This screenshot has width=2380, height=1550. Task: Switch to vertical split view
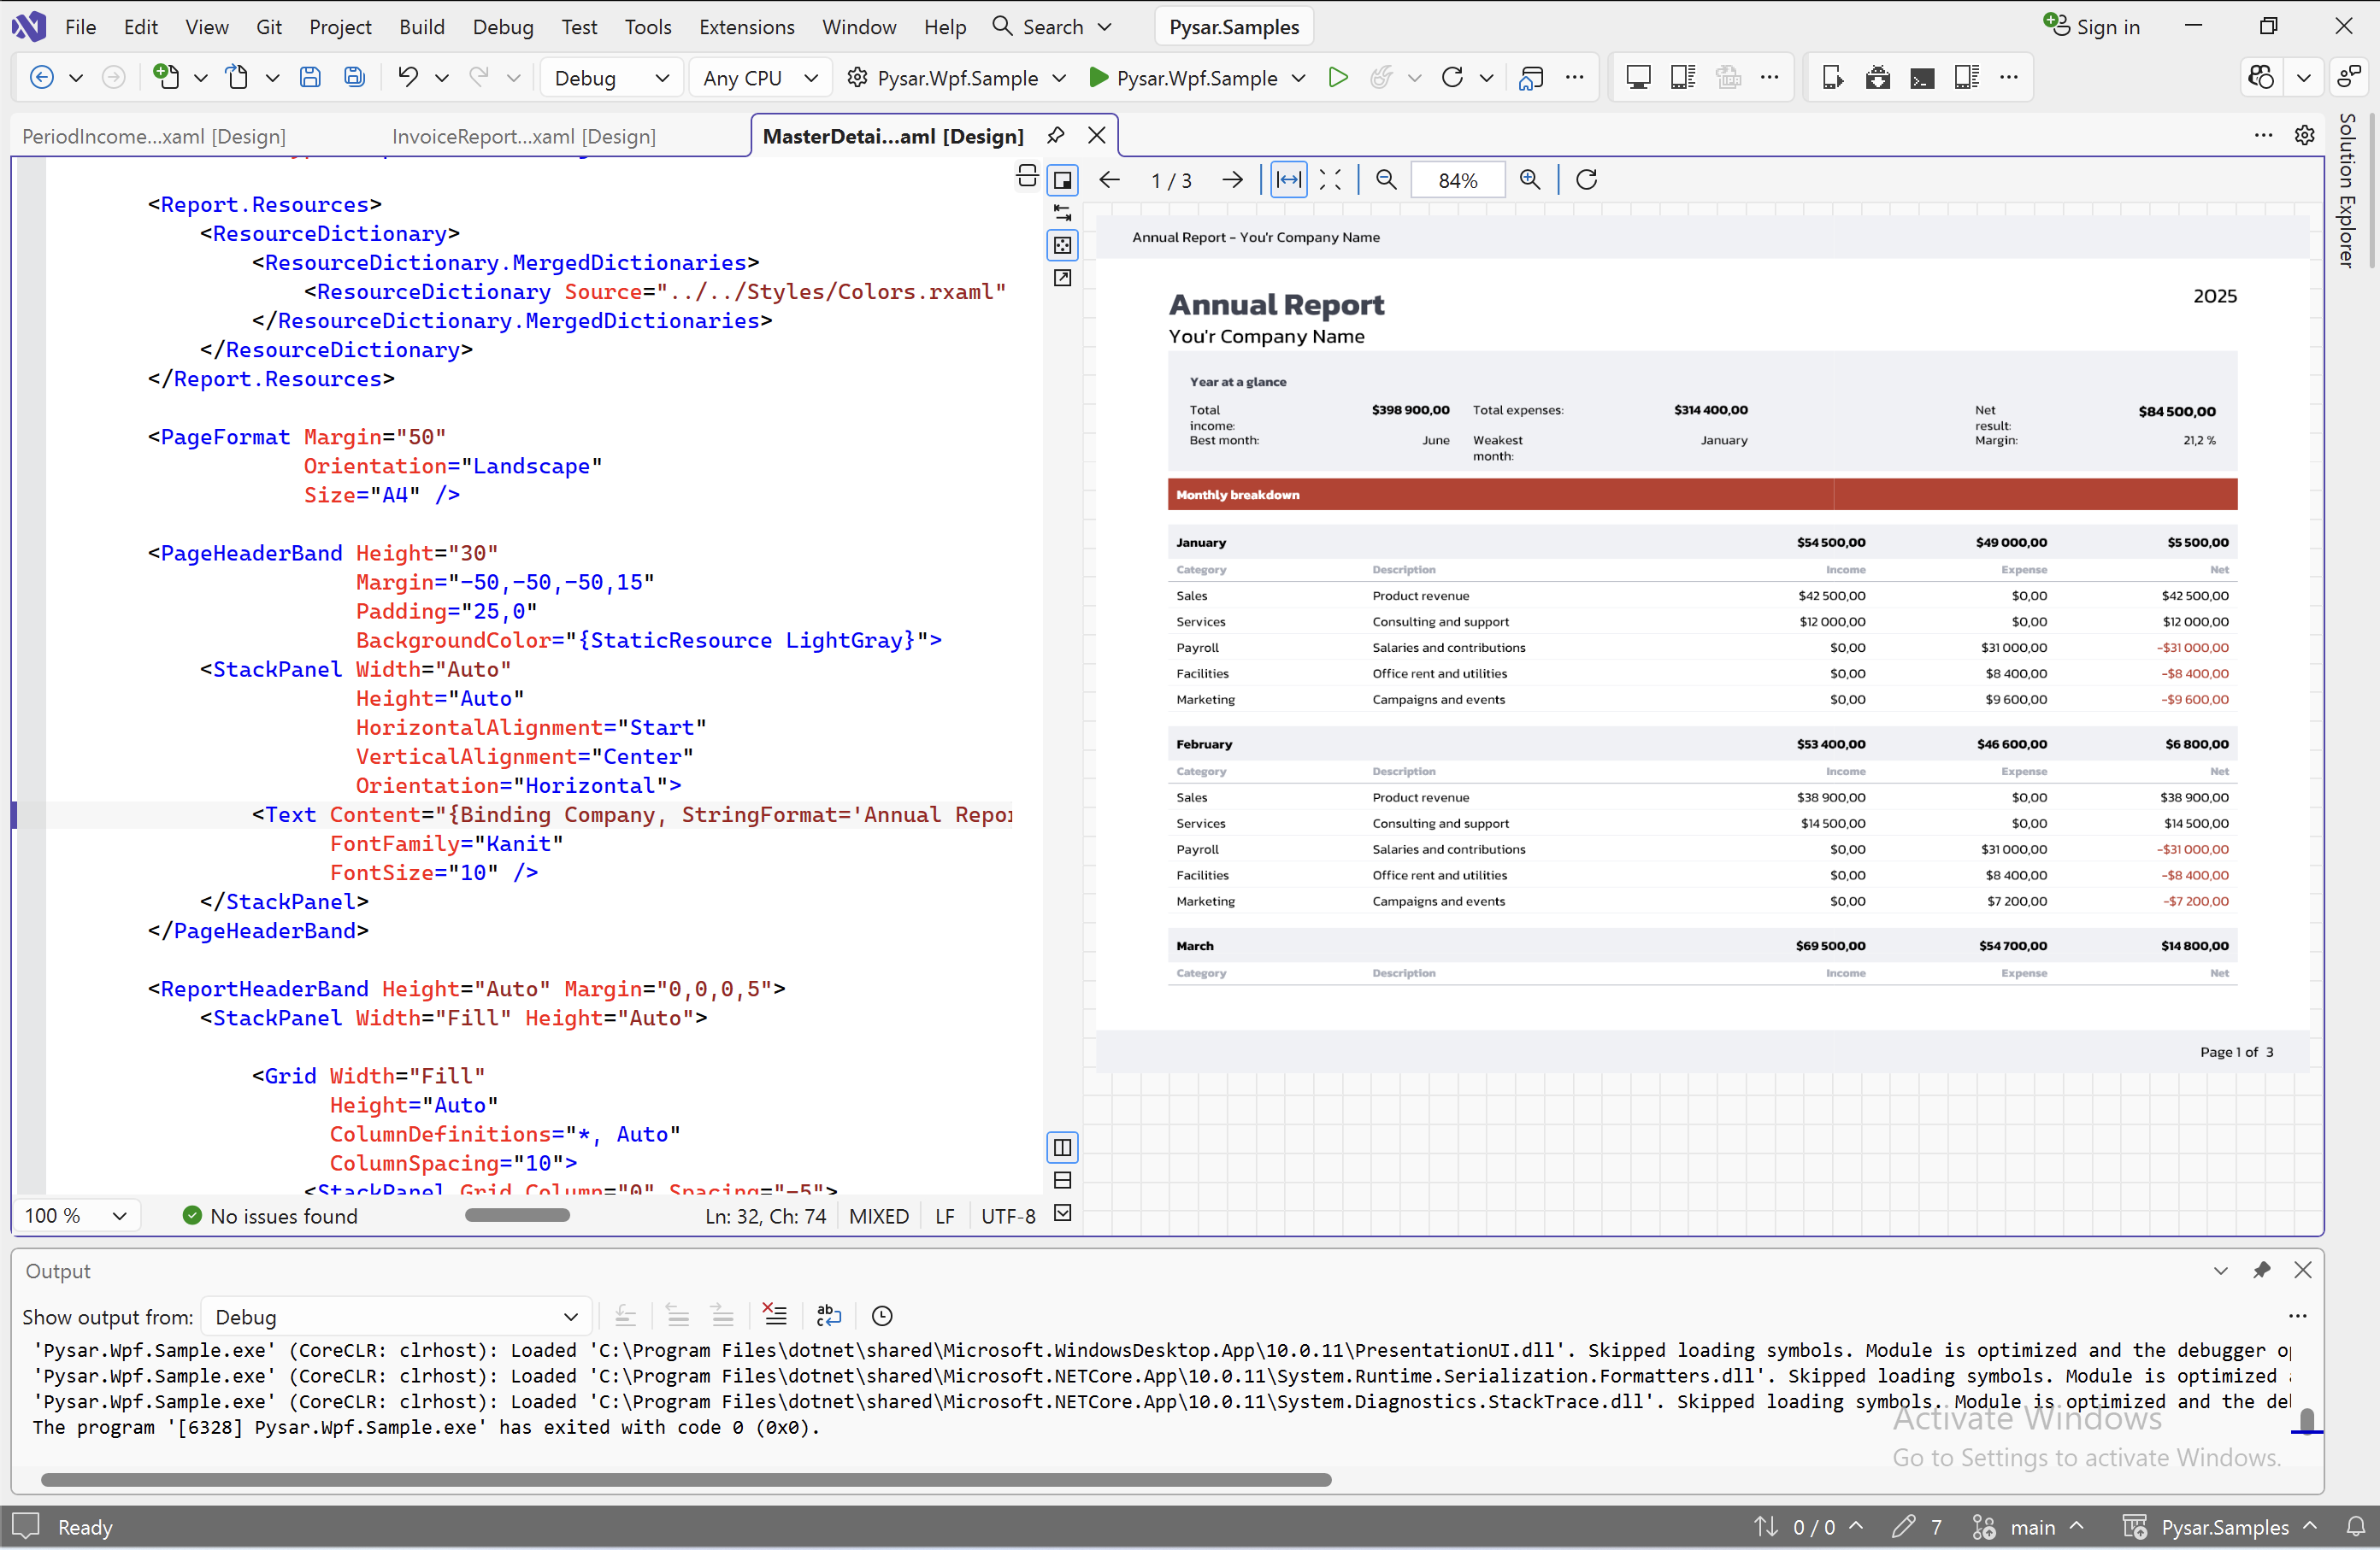click(1063, 1148)
